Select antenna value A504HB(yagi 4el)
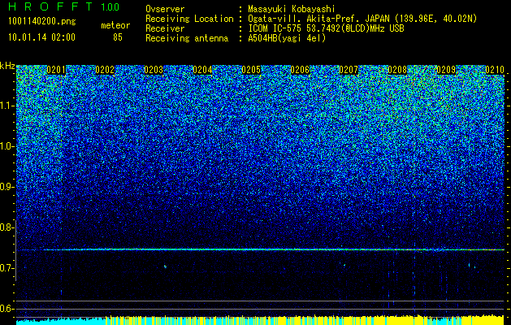Screen dimensions: 511x325 pos(287,38)
